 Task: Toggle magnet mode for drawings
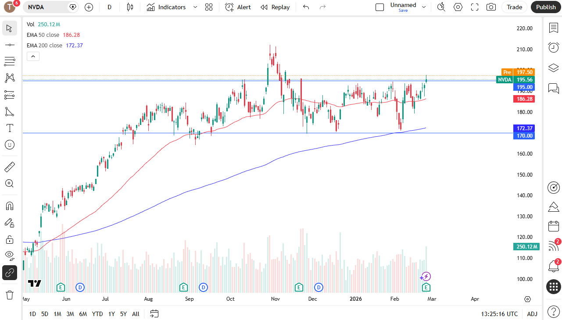point(9,206)
